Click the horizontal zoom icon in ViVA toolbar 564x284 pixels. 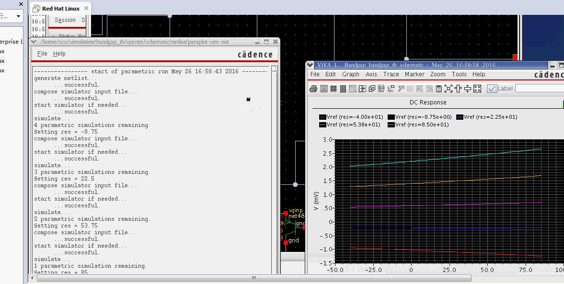[x=458, y=89]
